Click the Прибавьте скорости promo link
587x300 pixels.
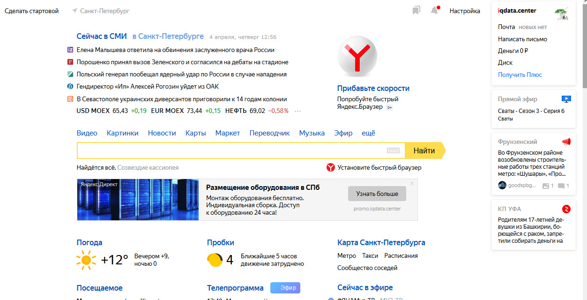click(373, 88)
